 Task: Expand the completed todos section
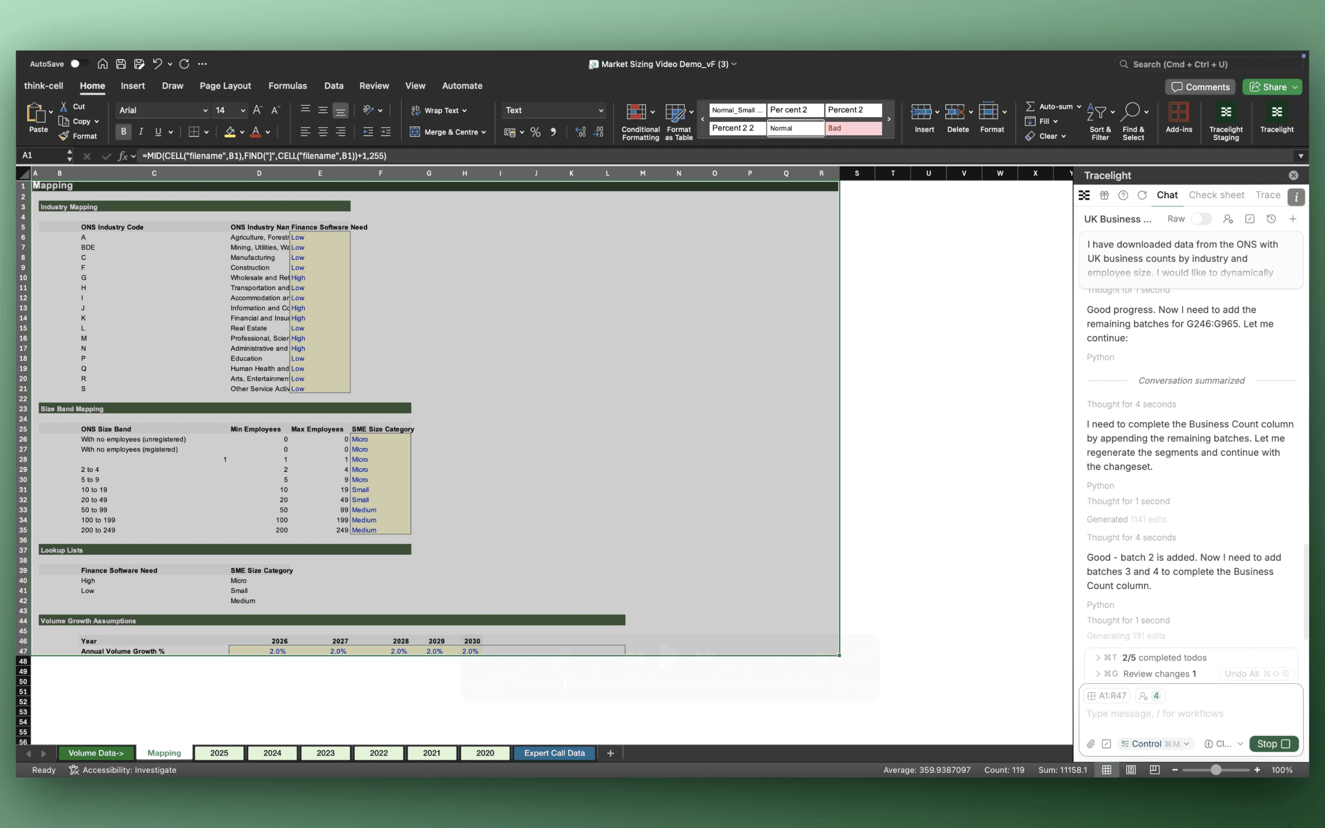tap(1098, 657)
